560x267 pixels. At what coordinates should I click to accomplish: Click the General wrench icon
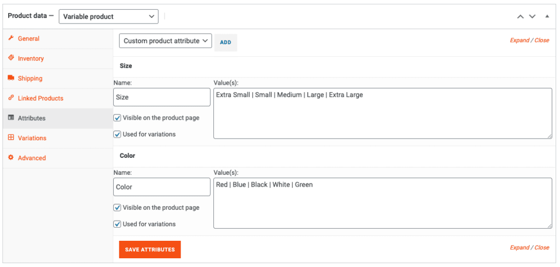11,38
